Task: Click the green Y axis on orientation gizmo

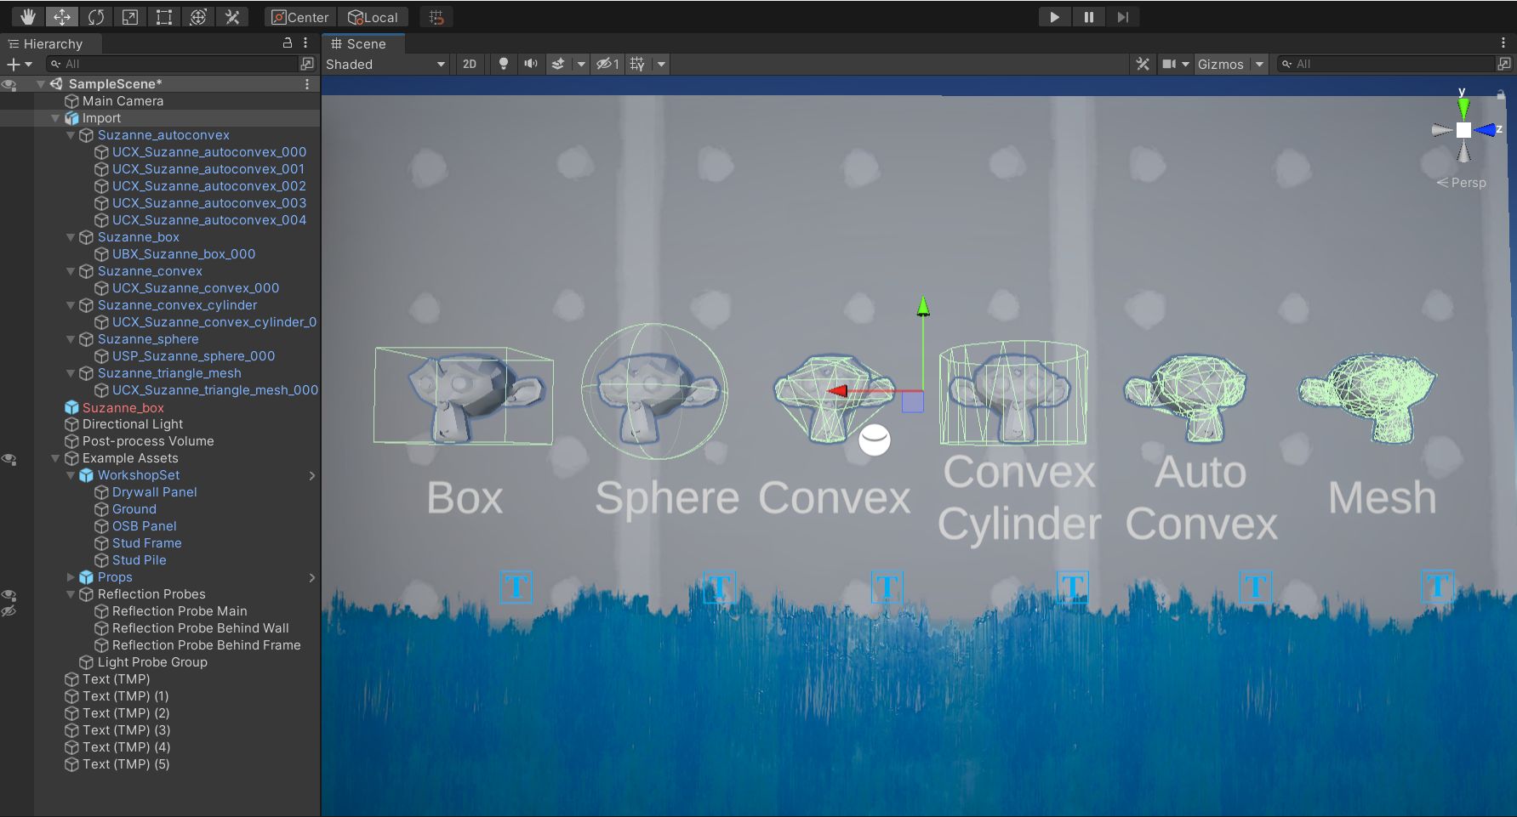Action: point(1463,106)
